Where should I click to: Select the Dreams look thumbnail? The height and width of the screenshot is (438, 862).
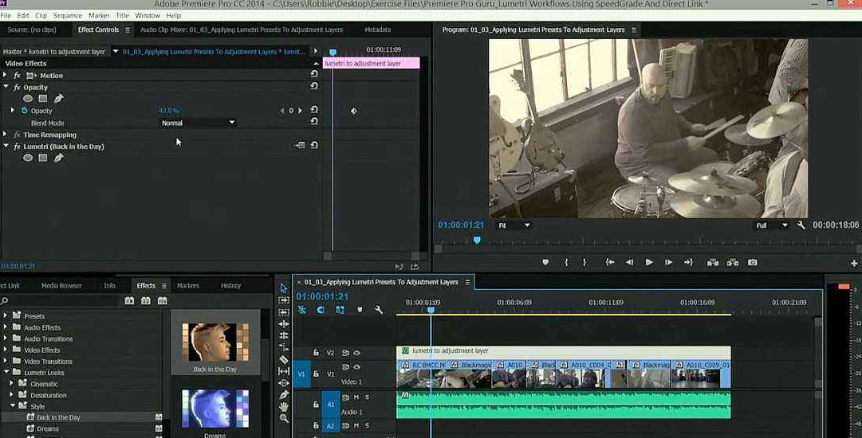point(215,409)
